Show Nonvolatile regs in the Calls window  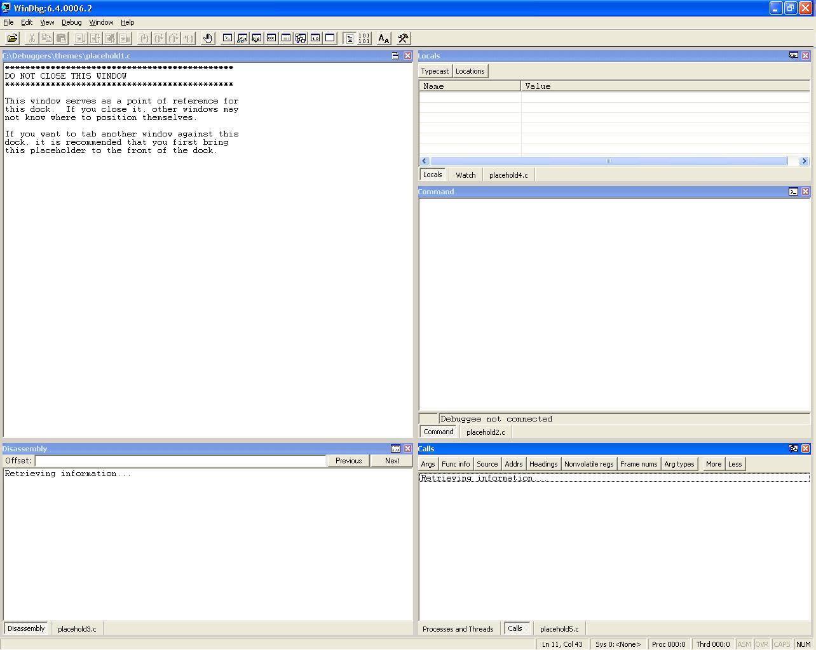tap(588, 464)
